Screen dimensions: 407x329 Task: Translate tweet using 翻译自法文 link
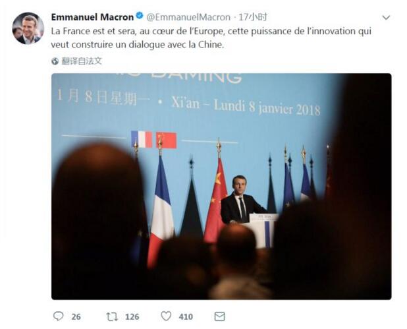82,61
